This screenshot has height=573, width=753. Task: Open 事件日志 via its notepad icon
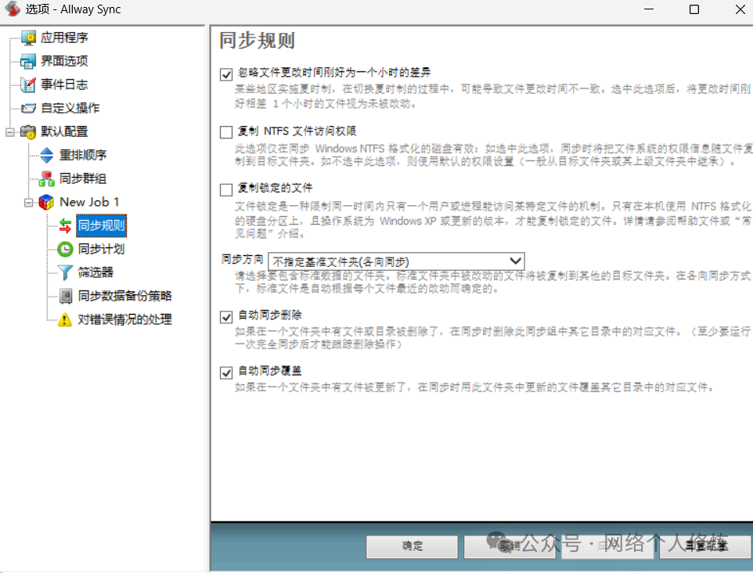28,85
